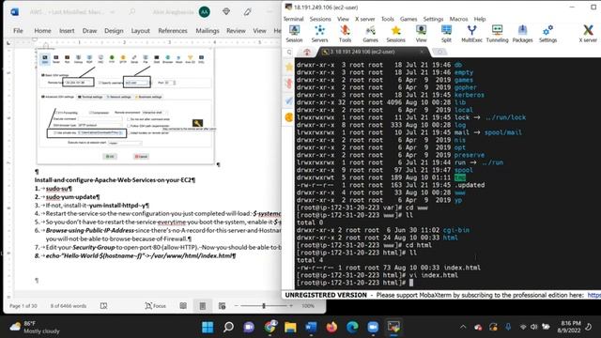The image size is (601, 338).
Task: Select Web Layout view in Word status bar
Action: click(x=222, y=305)
